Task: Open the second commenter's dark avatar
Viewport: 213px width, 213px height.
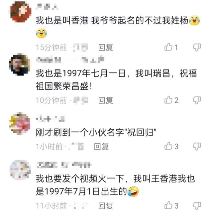Action: point(20,64)
